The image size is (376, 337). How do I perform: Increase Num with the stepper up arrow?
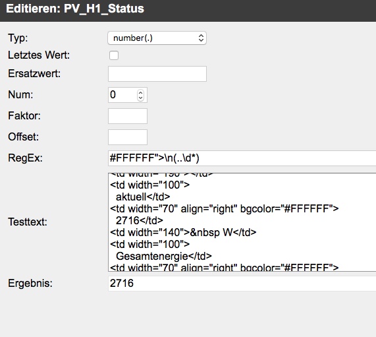coord(140,92)
